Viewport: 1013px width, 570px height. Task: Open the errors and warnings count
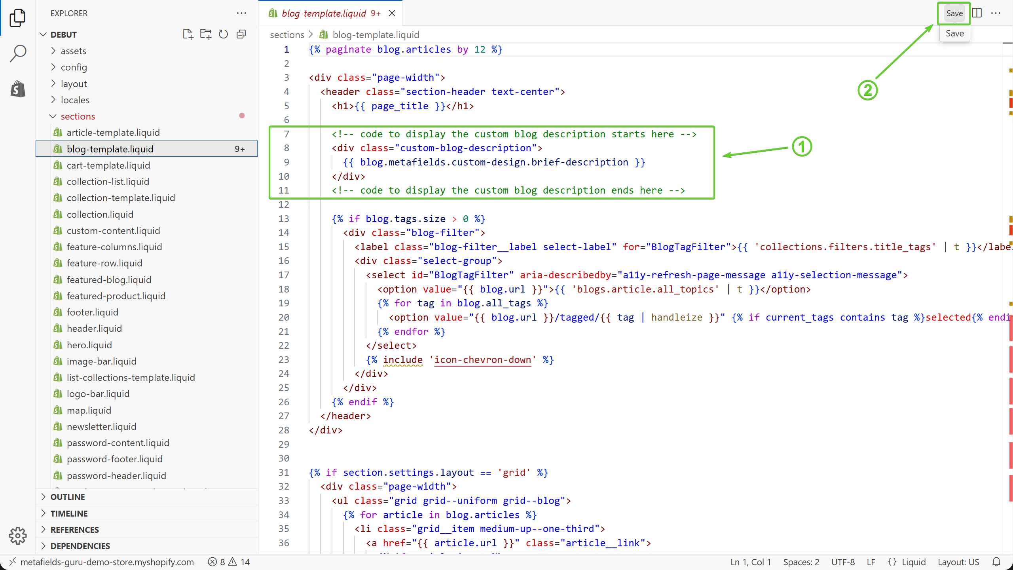click(x=229, y=562)
